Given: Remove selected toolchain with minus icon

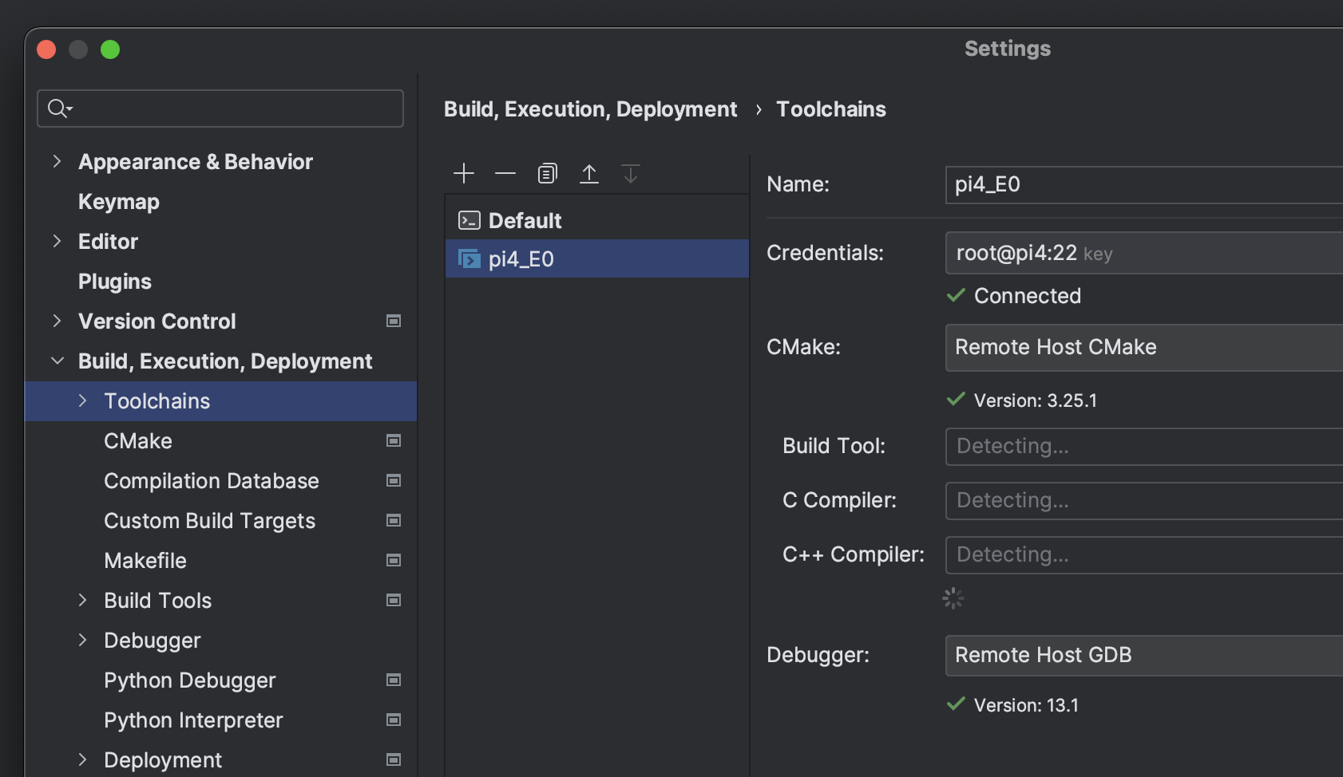Looking at the screenshot, I should pyautogui.click(x=505, y=173).
